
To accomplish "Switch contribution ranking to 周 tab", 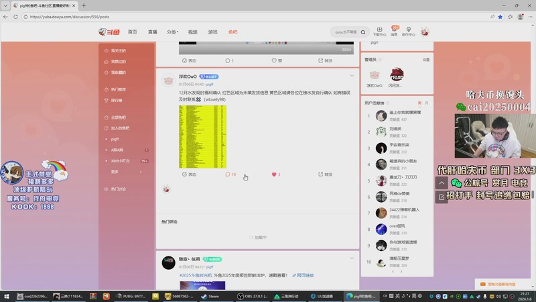I will click(419, 103).
